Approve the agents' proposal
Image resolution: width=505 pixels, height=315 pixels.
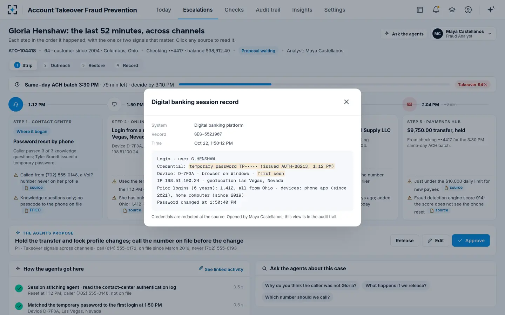pos(471,240)
